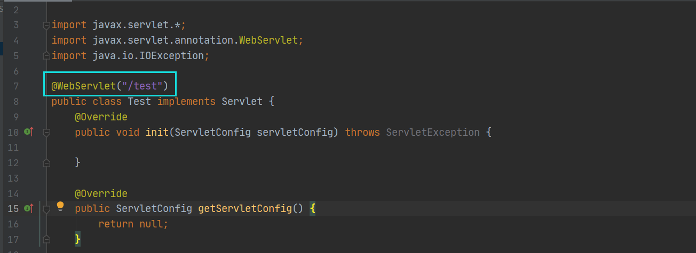The height and width of the screenshot is (253, 696).
Task: Click the Servlet interface name after implements
Action: point(242,101)
